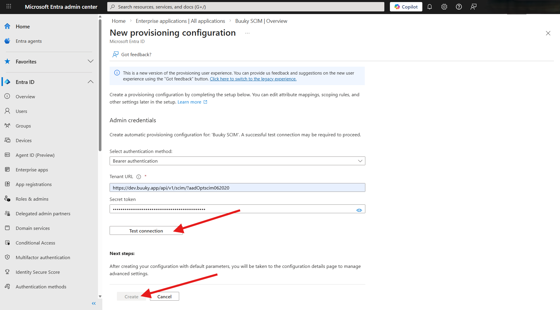Image resolution: width=560 pixels, height=310 pixels.
Task: Click the notifications bell icon
Action: click(x=429, y=6)
